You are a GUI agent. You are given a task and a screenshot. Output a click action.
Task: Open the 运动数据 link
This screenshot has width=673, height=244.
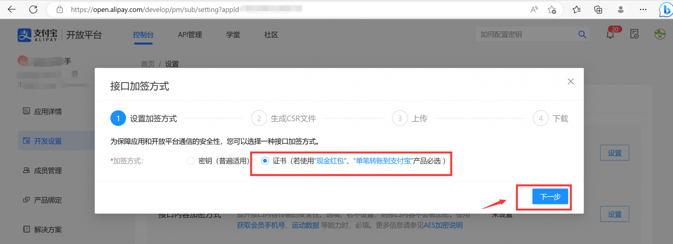tap(305, 225)
